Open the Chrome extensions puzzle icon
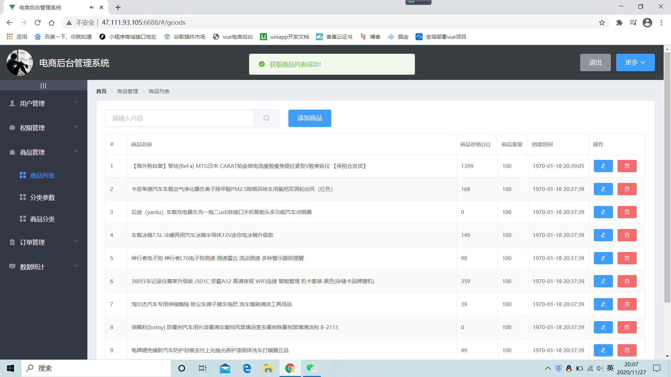The image size is (671, 377). pyautogui.click(x=619, y=23)
